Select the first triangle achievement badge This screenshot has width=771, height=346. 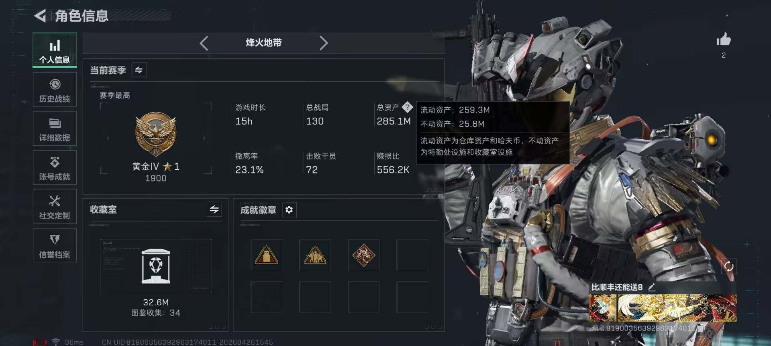click(x=266, y=255)
